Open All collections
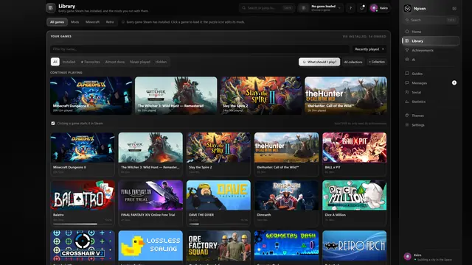This screenshot has width=472, height=265. click(353, 62)
